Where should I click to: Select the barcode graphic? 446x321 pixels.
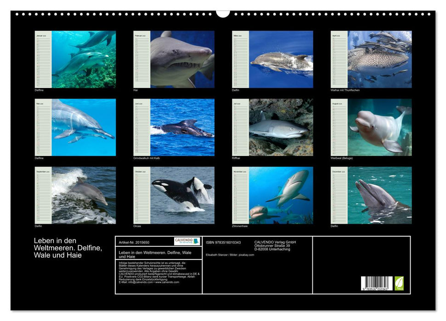tap(376, 283)
